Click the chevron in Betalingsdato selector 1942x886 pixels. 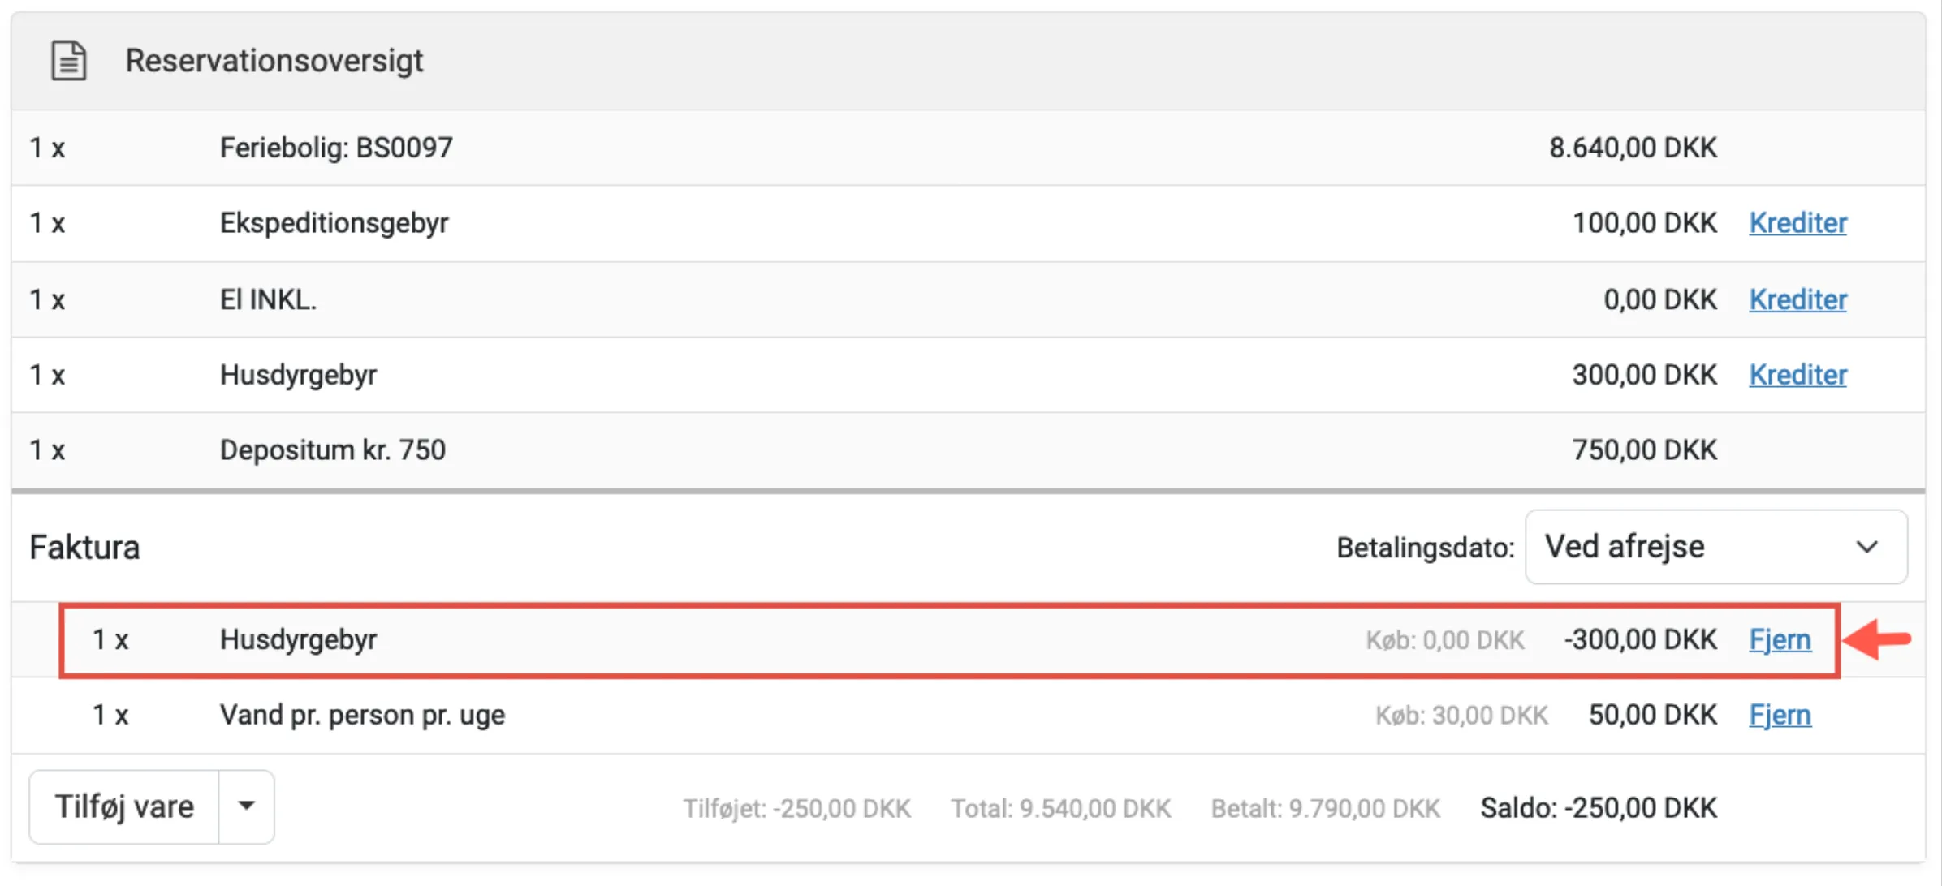1866,547
